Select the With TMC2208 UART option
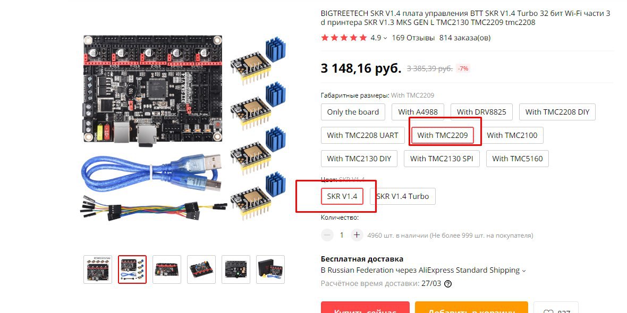 [363, 135]
